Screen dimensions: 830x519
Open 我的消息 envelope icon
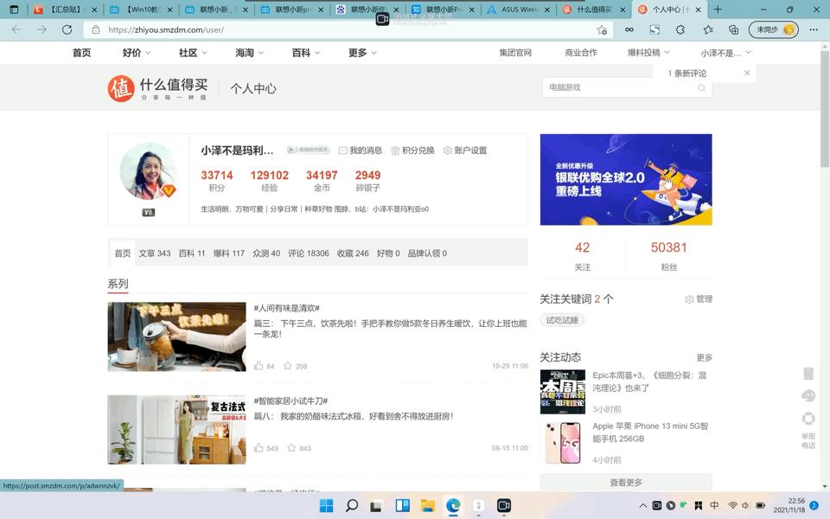(x=343, y=151)
